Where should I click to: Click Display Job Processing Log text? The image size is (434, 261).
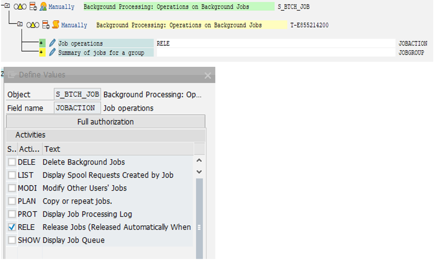point(87,214)
